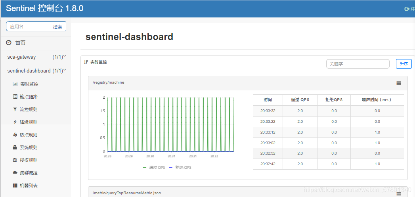
Task: Click the 搜索 button
Action: click(x=57, y=27)
